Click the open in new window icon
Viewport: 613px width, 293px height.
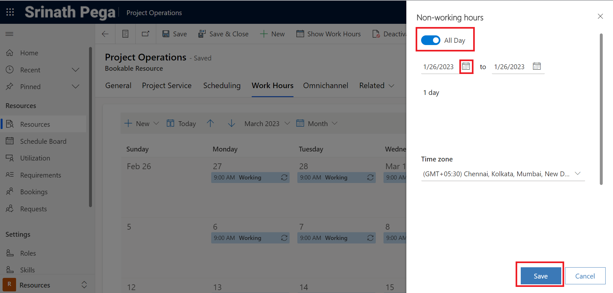coord(146,34)
